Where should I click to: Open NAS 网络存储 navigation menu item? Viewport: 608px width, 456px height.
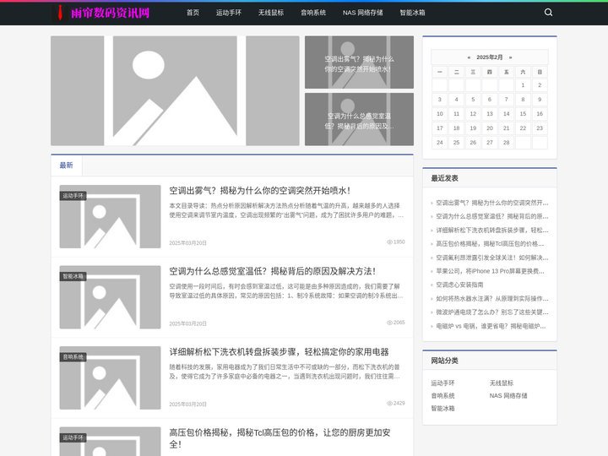point(363,13)
